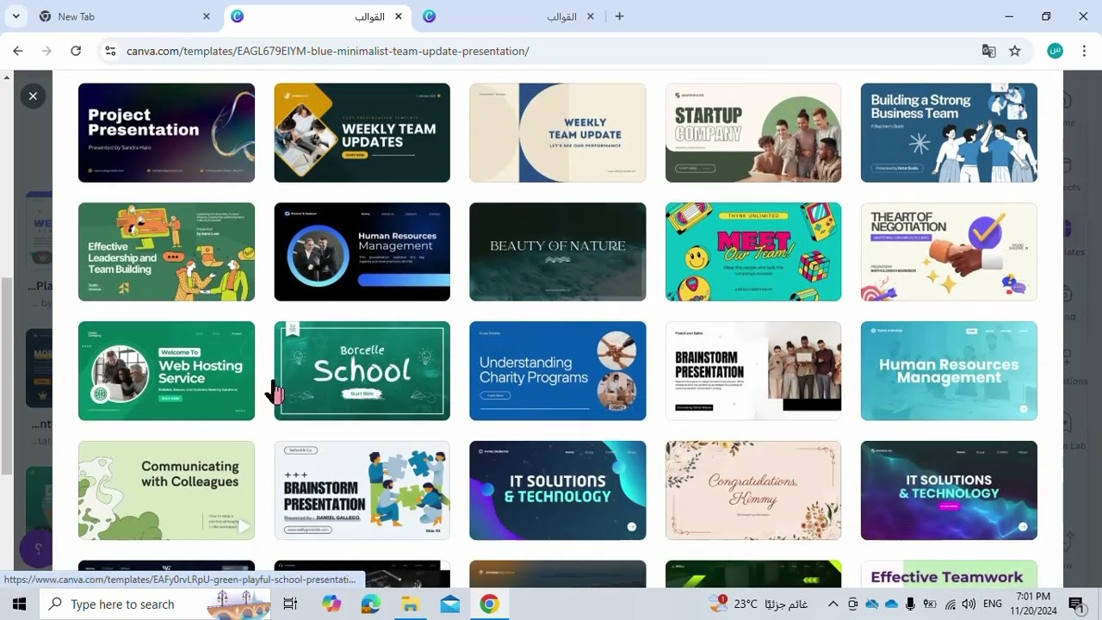Open the teal Human Resources Management template
1102x620 pixels.
(949, 371)
